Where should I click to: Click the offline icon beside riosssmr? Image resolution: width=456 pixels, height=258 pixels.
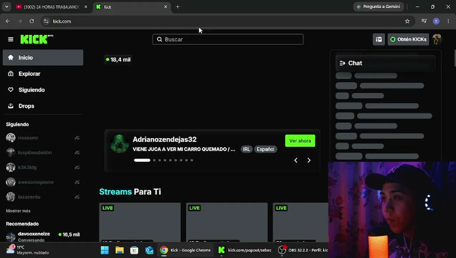77,138
